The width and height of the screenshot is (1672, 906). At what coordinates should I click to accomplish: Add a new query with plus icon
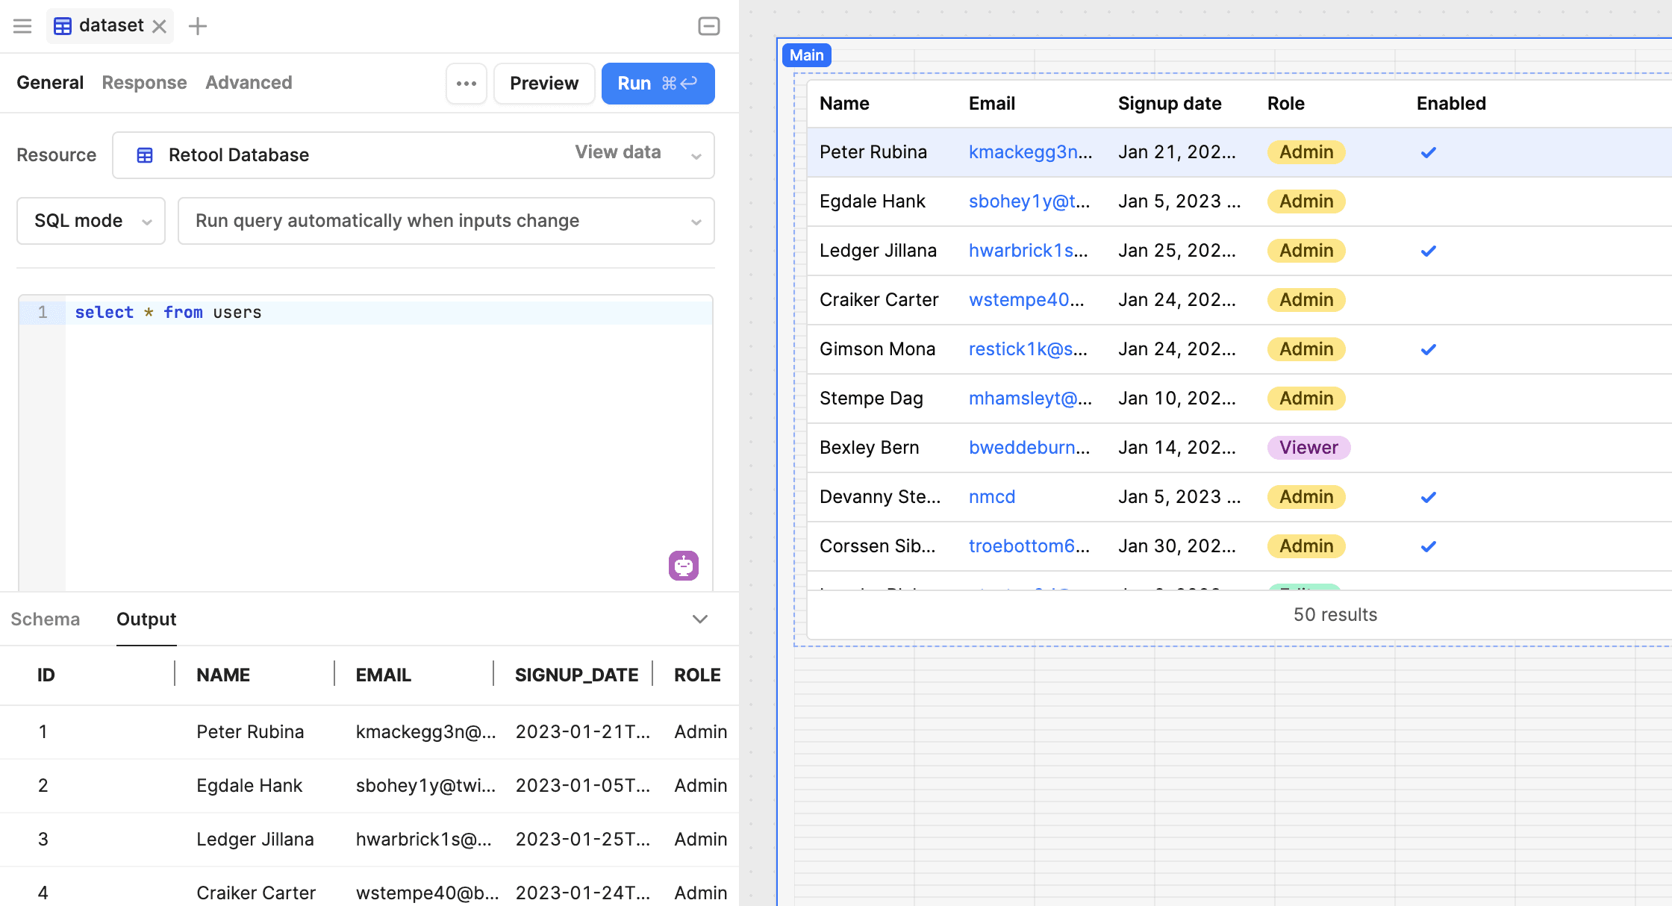tap(198, 26)
